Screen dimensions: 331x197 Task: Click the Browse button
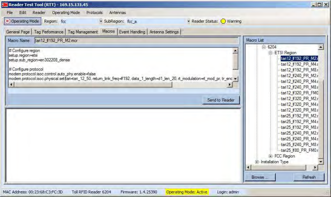(260, 177)
